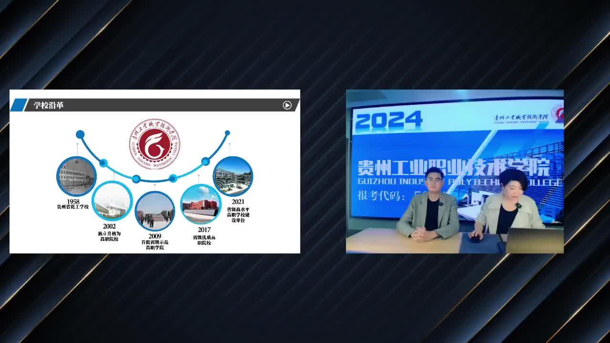
Task: Click the large dot at the timeline arc start
Action: (80, 134)
